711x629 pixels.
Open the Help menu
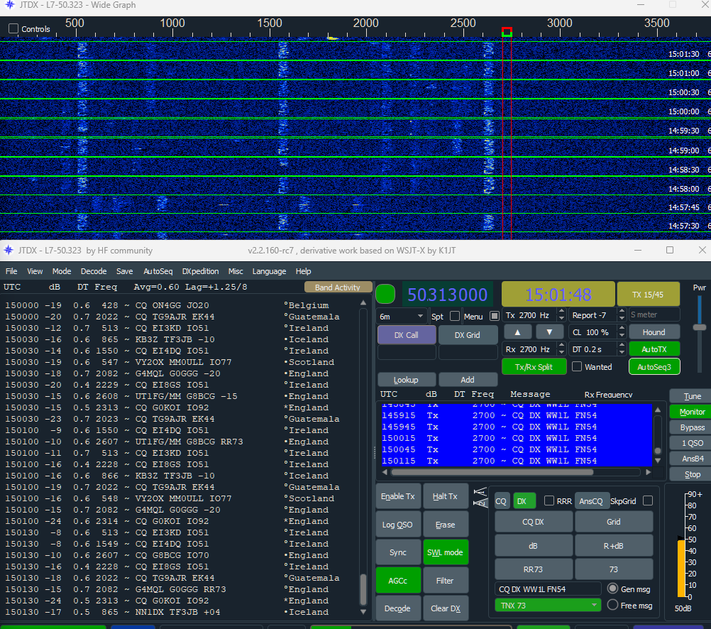point(304,271)
